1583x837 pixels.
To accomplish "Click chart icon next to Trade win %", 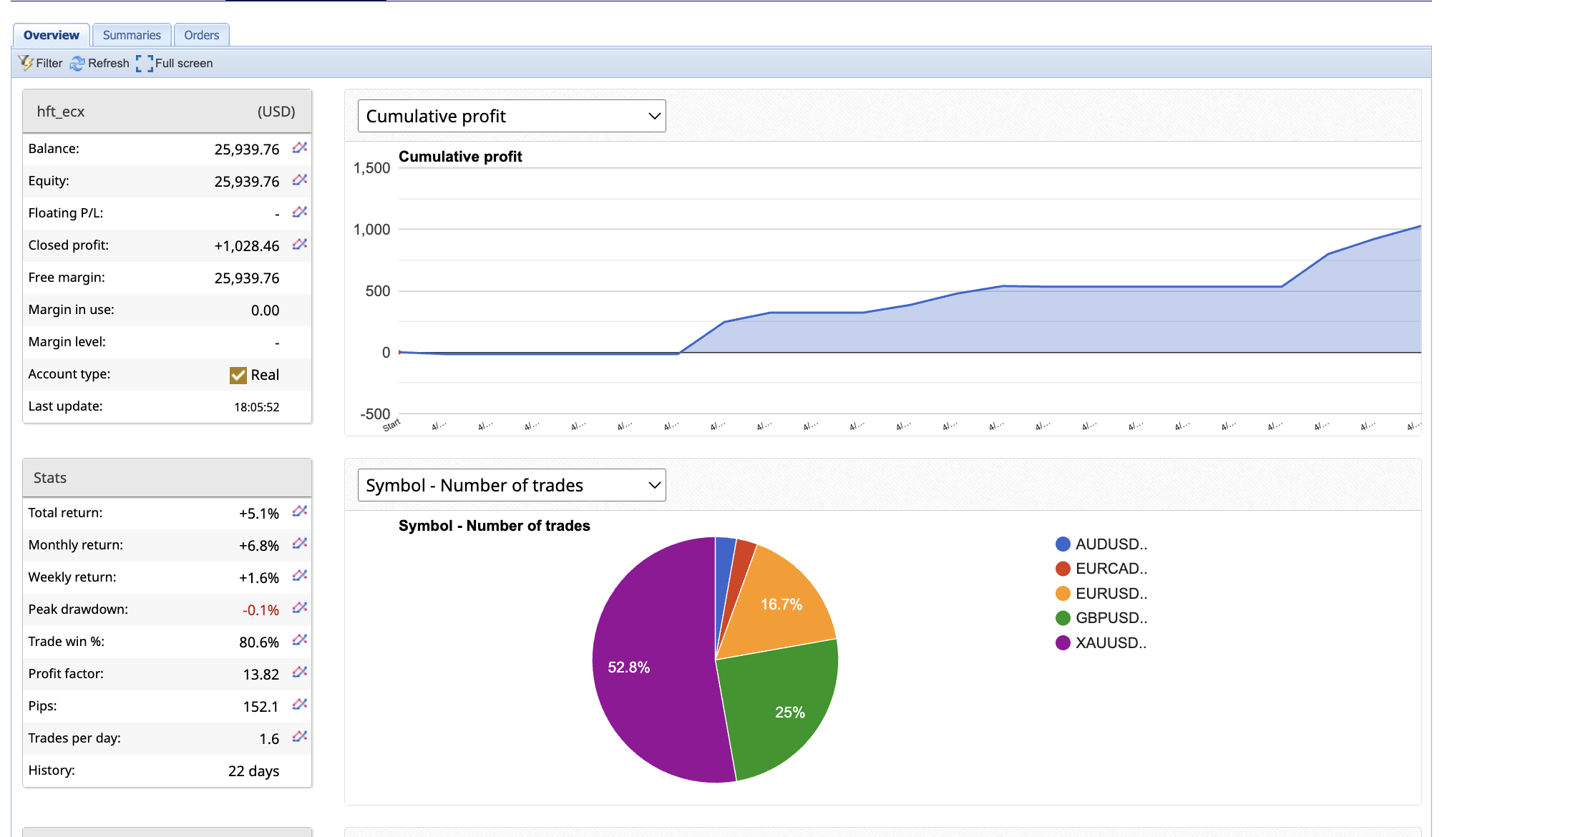I will (300, 640).
